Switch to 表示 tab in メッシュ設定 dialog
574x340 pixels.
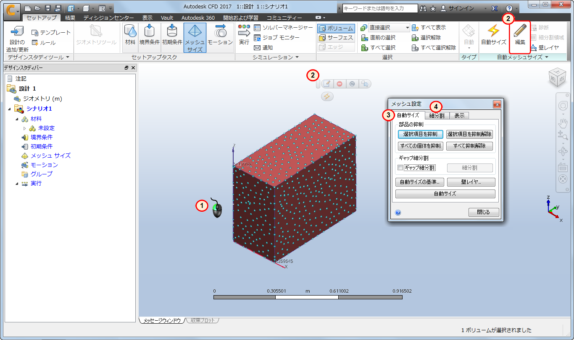pyautogui.click(x=459, y=116)
